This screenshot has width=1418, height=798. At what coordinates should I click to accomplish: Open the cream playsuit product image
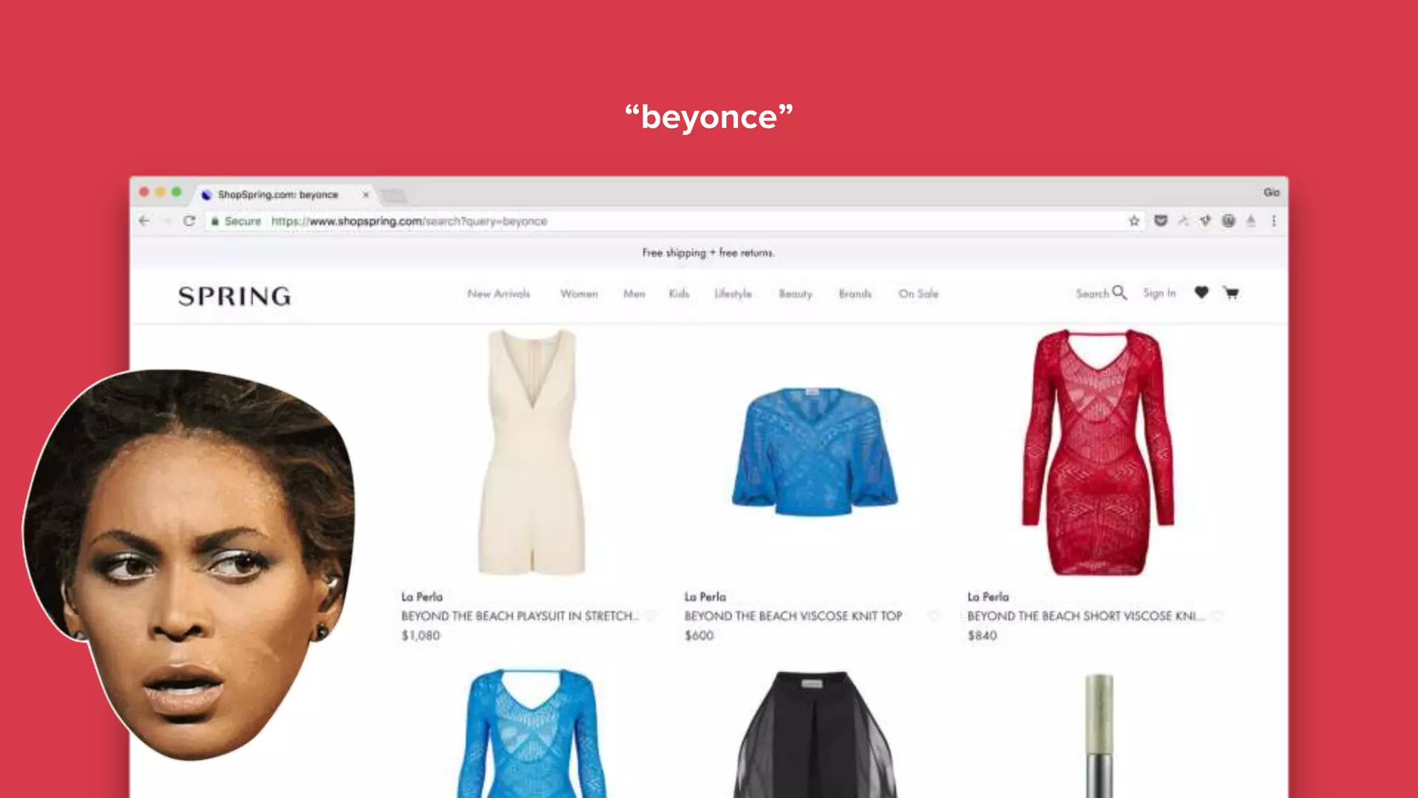point(532,452)
